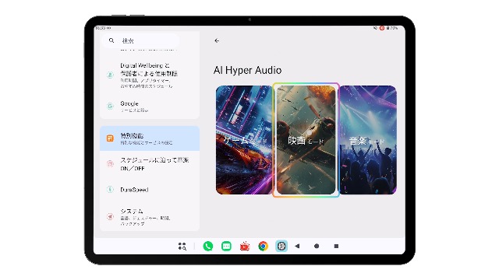
Task: Open the Google settings entry
Action: point(150,107)
